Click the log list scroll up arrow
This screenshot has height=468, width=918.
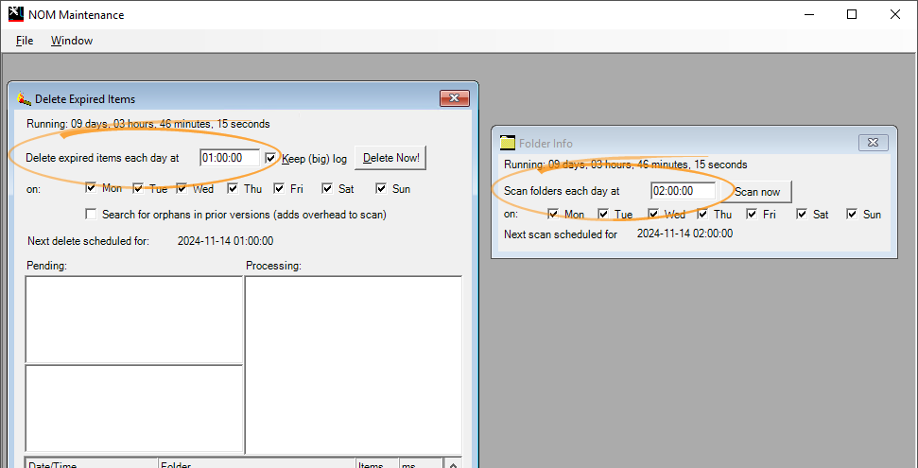tap(453, 463)
